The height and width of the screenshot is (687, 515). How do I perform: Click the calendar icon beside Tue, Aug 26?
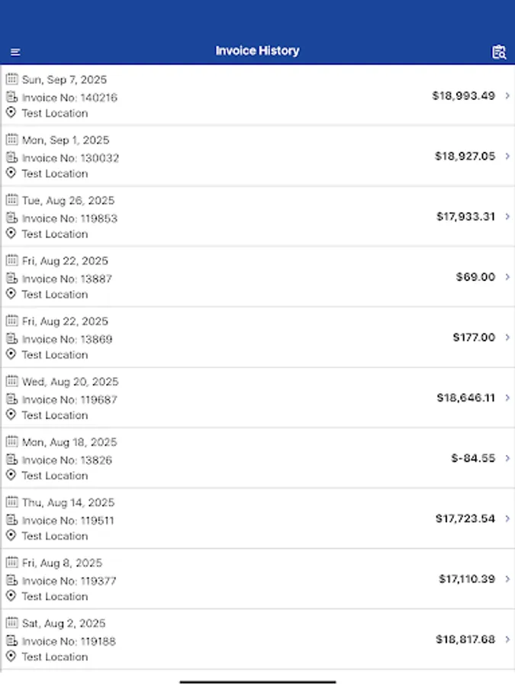(x=11, y=200)
